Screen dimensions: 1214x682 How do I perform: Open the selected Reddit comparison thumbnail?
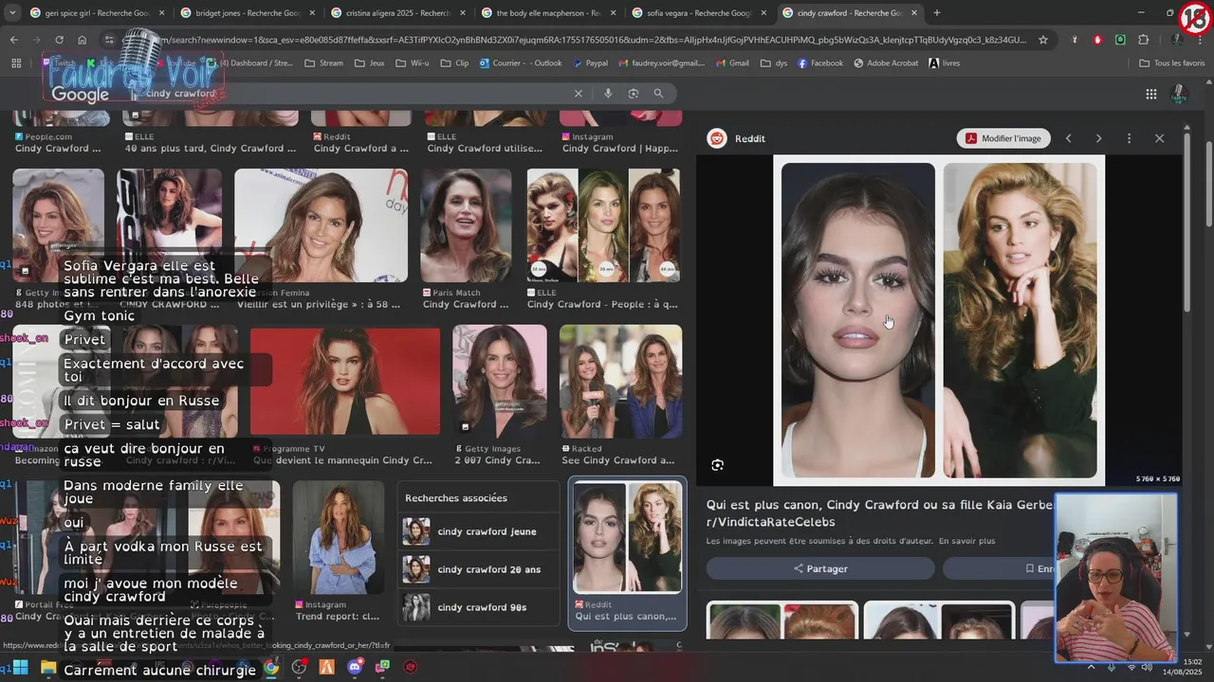pos(627,537)
